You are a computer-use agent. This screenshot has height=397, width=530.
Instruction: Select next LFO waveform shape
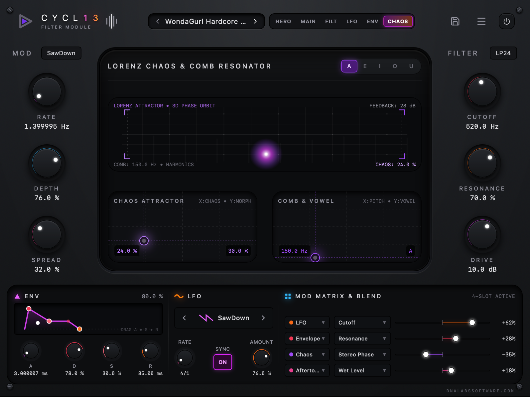pos(263,318)
